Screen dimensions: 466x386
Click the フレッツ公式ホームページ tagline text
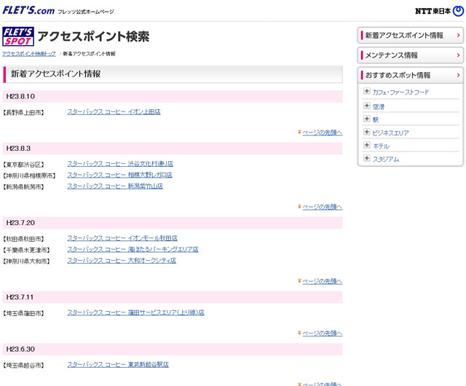point(86,12)
